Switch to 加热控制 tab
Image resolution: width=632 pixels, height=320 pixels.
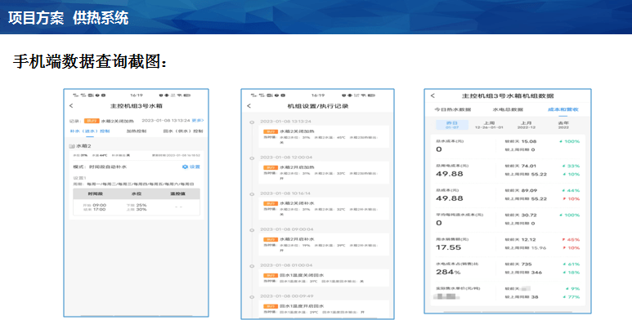tap(137, 131)
